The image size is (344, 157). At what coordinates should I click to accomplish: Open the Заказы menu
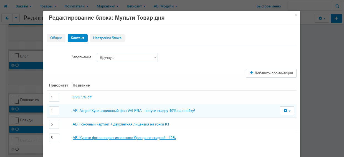coord(24,6)
